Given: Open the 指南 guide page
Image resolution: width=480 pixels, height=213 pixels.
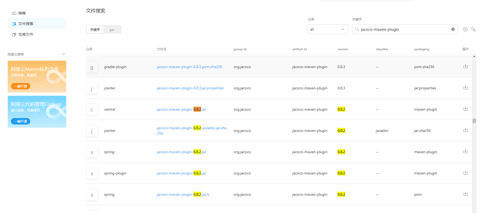Looking at the screenshot, I should coord(37,13).
